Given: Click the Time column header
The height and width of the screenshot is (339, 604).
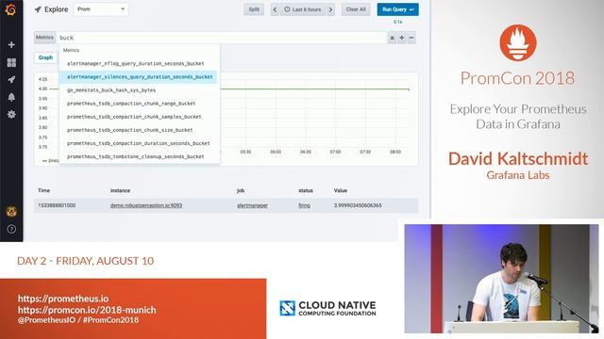Looking at the screenshot, I should (x=44, y=190).
